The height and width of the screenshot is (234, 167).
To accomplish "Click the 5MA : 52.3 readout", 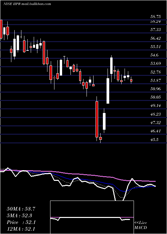I will 20,216.
